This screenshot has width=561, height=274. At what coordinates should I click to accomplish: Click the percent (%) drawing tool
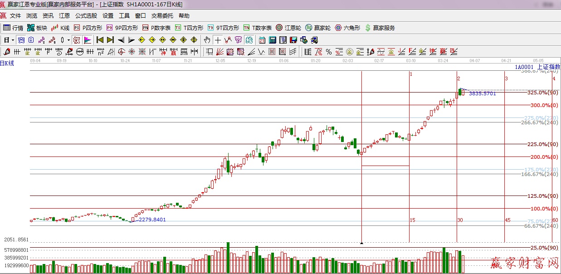tap(329, 51)
